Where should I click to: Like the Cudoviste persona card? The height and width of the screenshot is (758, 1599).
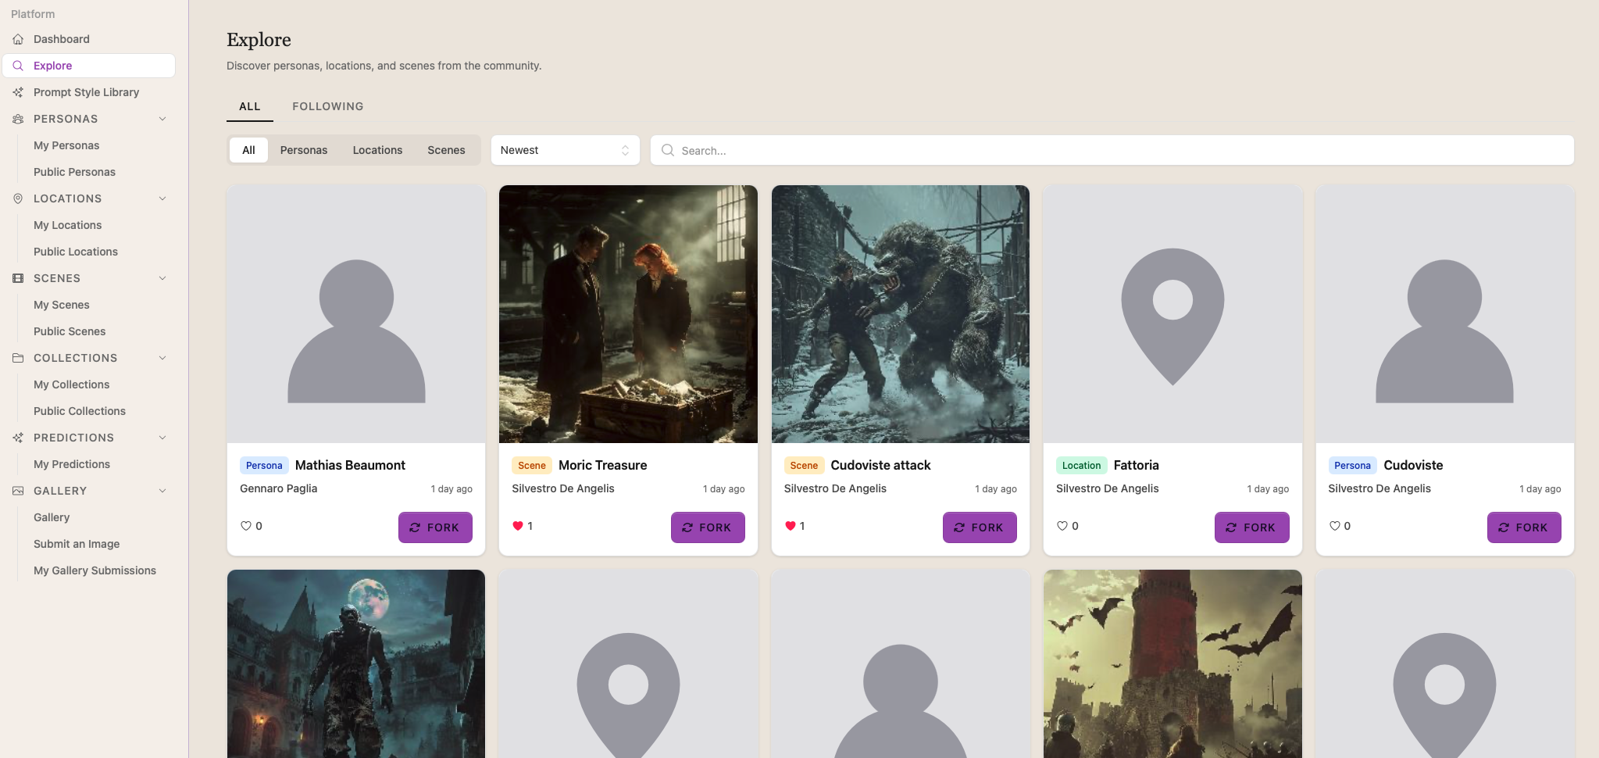(1334, 526)
